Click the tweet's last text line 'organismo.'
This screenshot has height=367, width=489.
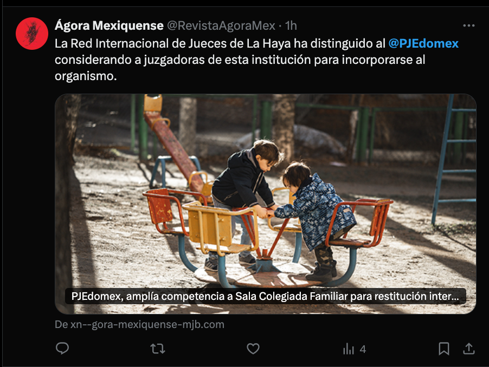(x=86, y=76)
